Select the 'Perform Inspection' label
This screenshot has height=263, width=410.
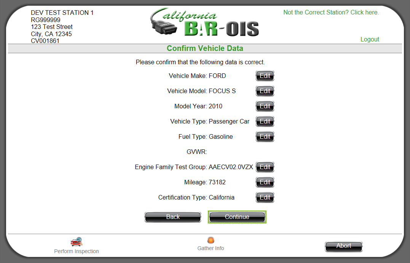77,251
